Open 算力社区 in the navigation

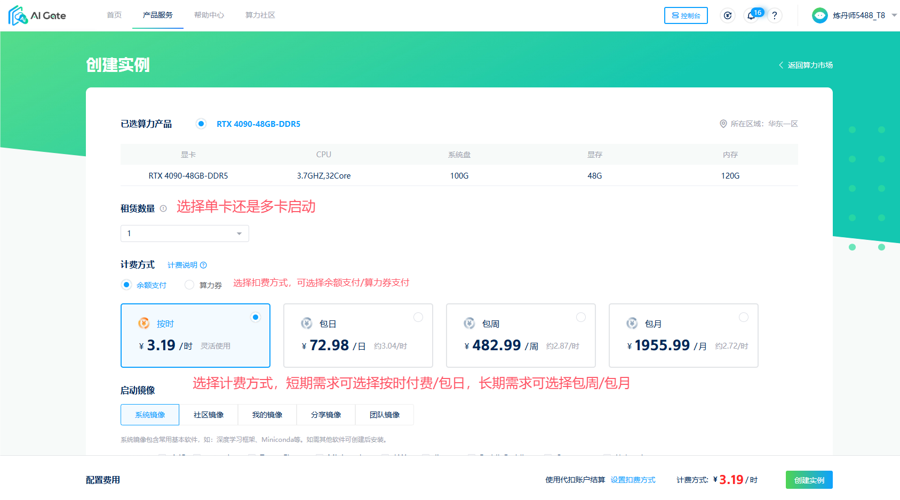[x=260, y=15]
